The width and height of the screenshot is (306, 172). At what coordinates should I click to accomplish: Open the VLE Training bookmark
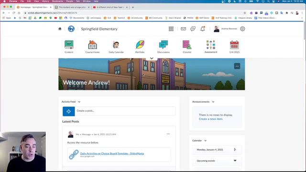pos(221,18)
